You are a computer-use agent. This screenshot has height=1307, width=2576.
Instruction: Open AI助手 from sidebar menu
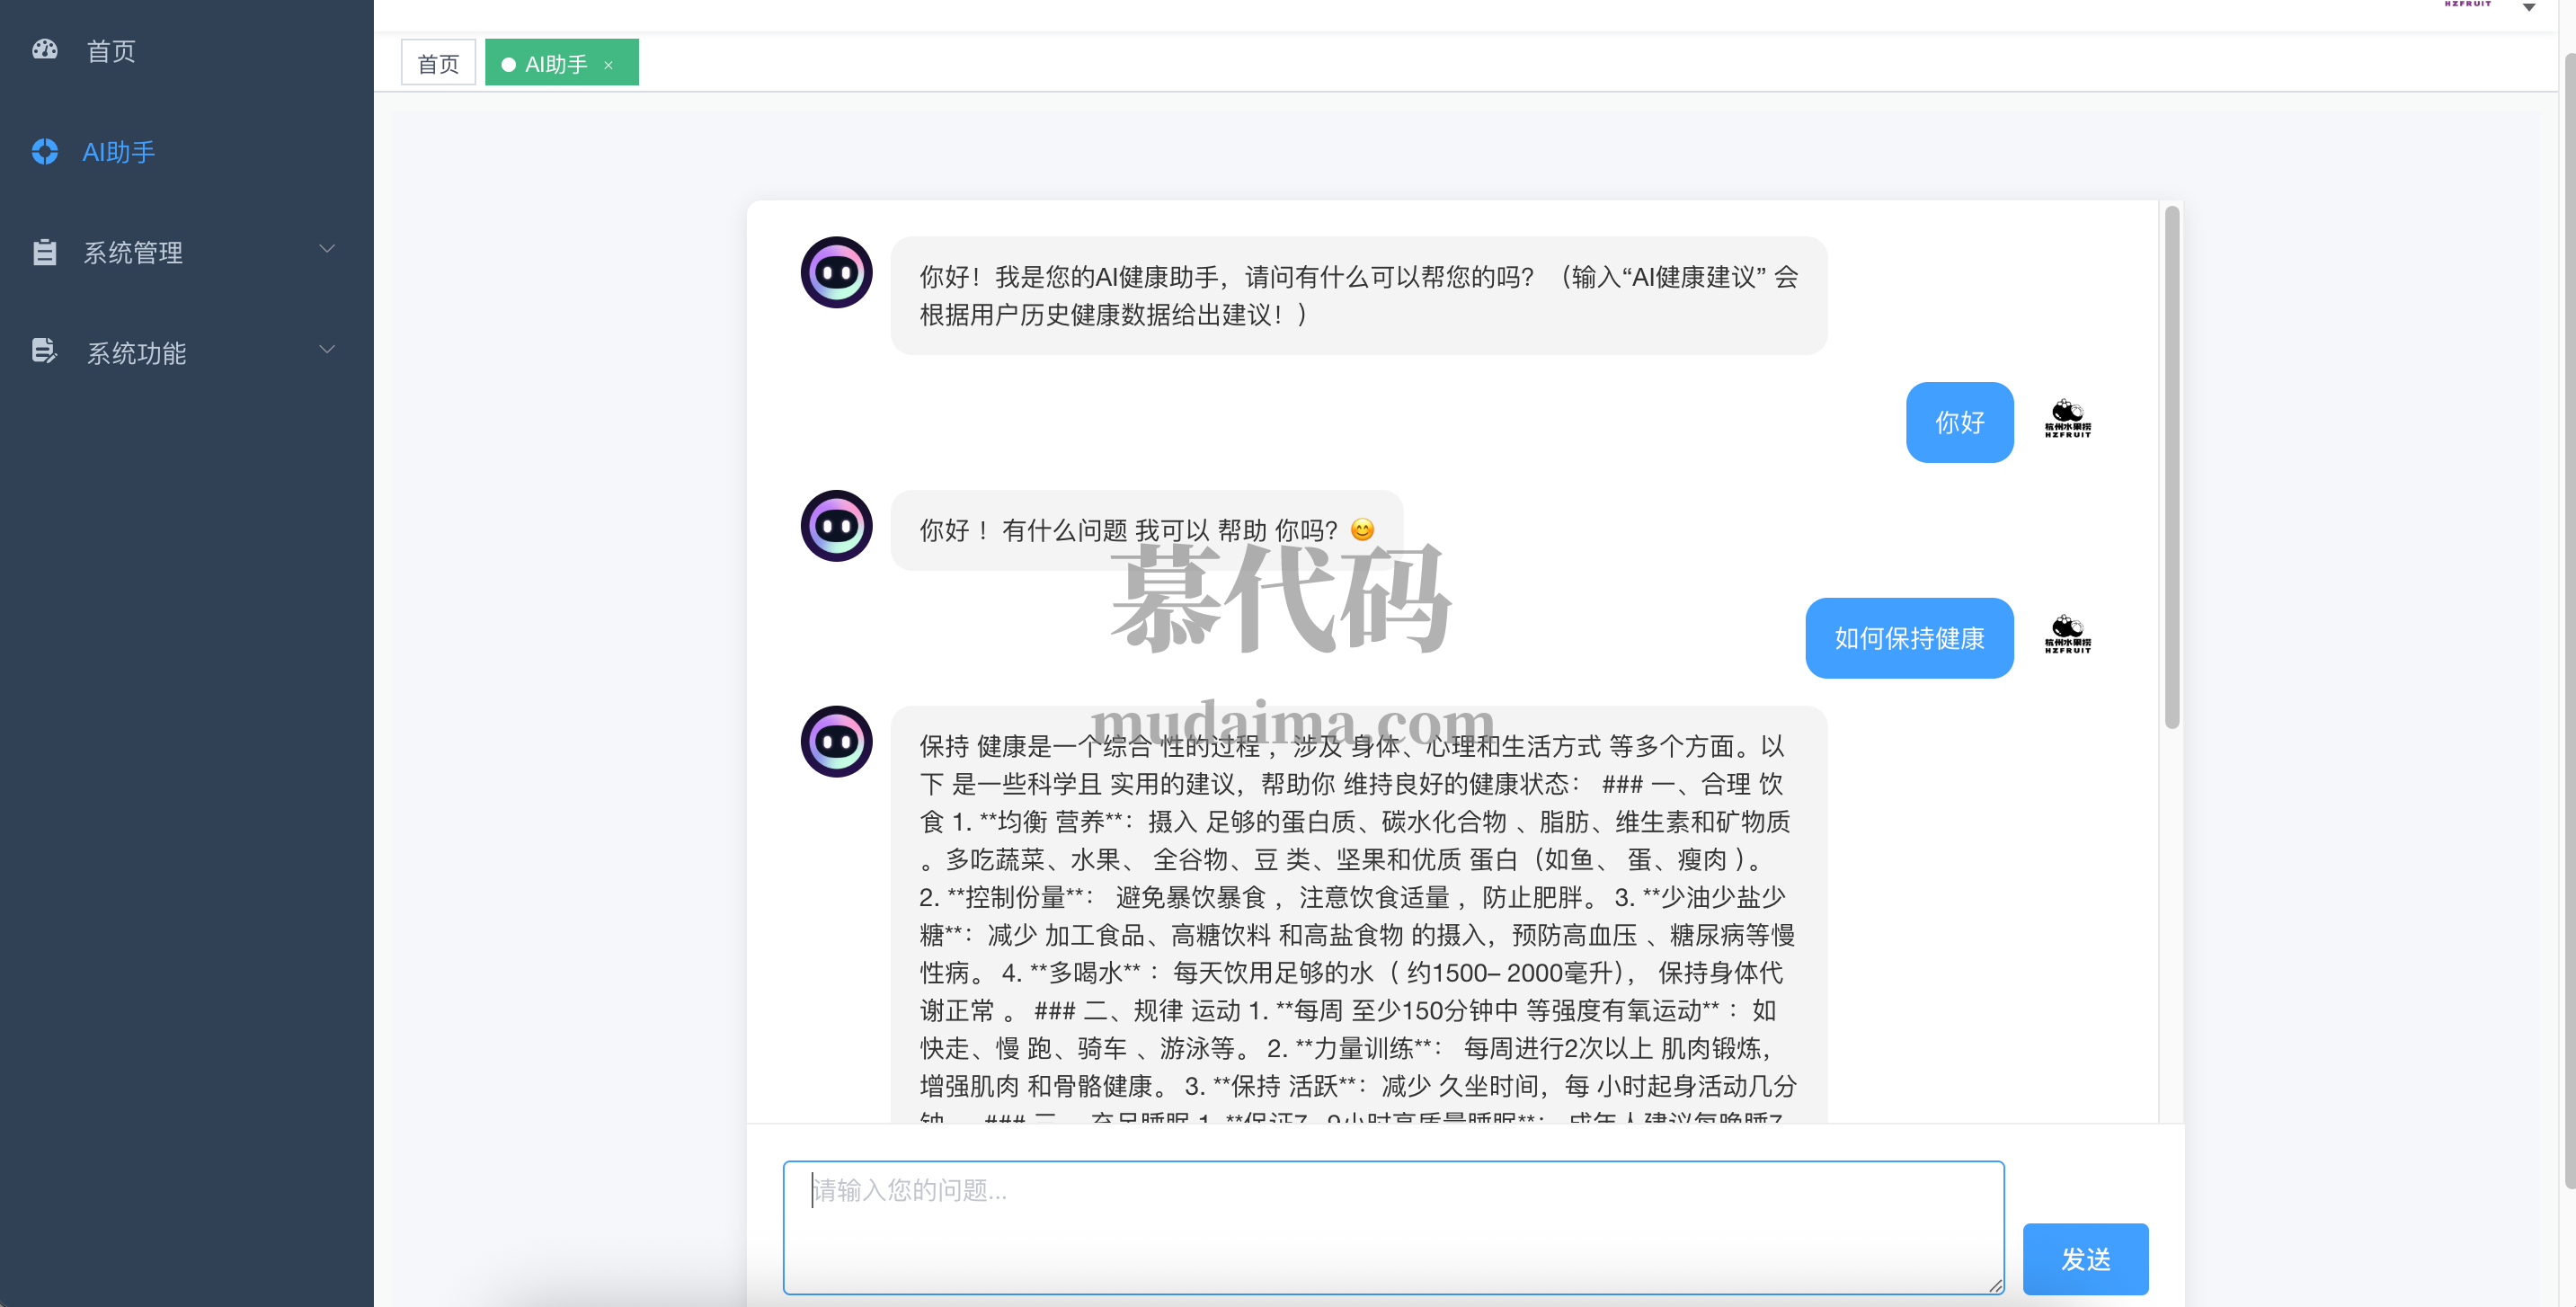tap(119, 152)
